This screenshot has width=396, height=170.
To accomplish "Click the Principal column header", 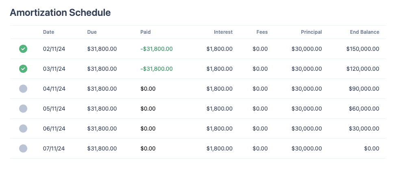I will pos(311,32).
